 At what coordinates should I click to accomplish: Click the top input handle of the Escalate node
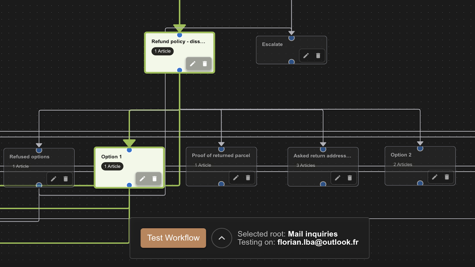291,38
